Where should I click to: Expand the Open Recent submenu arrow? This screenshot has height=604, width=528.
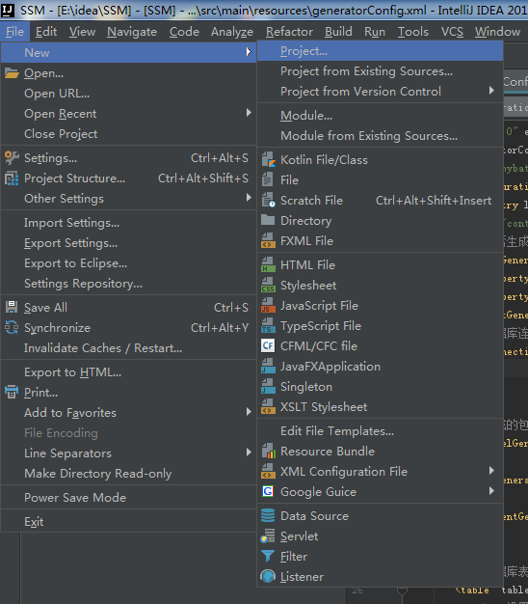249,113
